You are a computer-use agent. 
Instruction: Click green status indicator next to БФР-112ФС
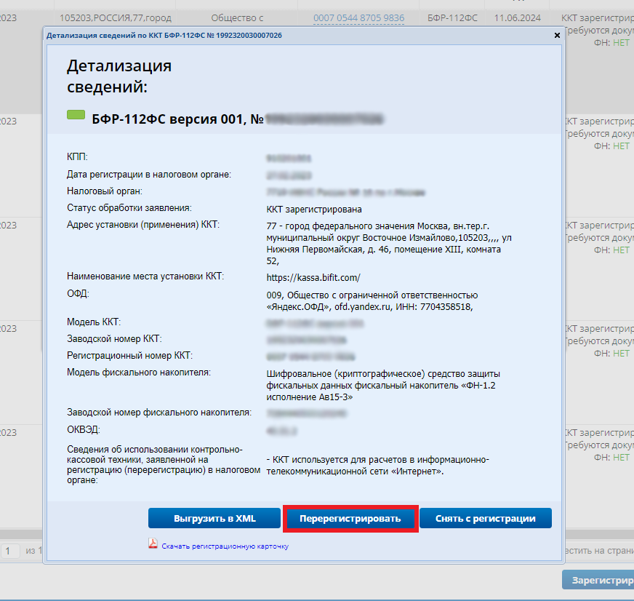(x=76, y=115)
